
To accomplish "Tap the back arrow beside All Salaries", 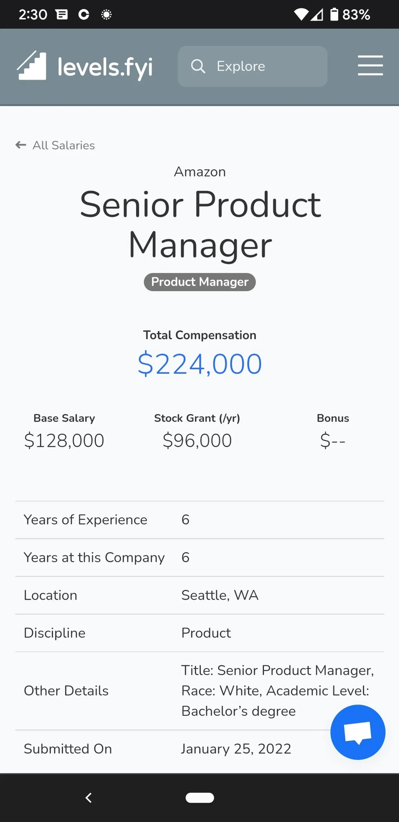I will click(21, 145).
